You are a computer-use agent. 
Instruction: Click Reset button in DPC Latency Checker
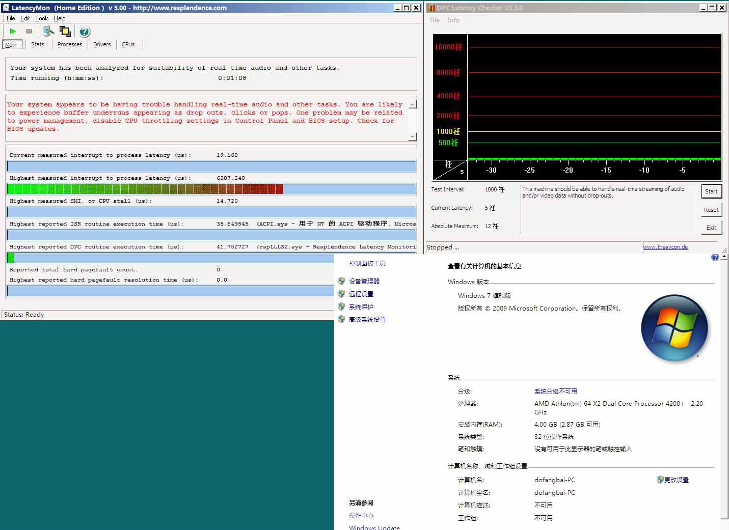pos(711,210)
